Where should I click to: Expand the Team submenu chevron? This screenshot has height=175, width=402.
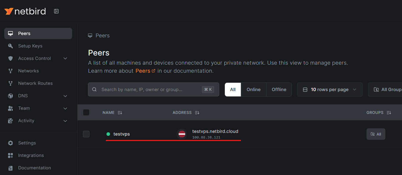click(65, 108)
